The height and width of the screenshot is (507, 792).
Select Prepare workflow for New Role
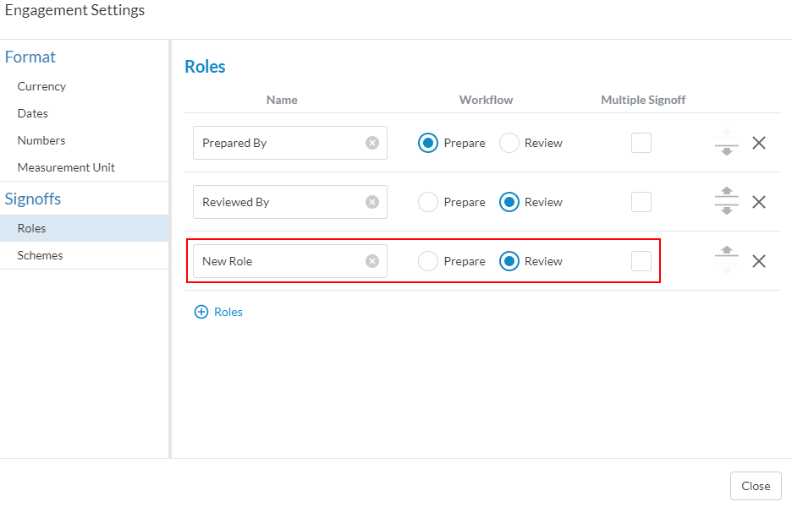point(428,261)
